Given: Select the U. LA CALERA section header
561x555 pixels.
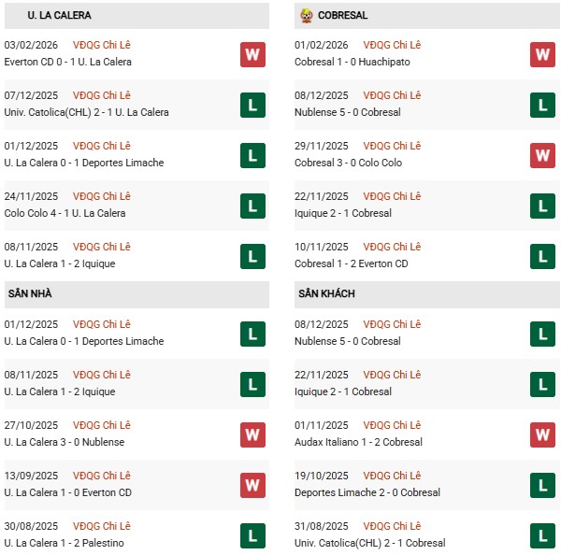Looking at the screenshot, I should [48, 16].
